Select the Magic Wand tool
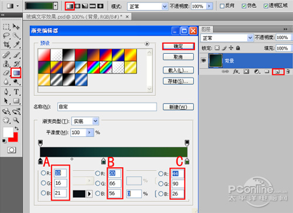293x213 pixels. 16,36
